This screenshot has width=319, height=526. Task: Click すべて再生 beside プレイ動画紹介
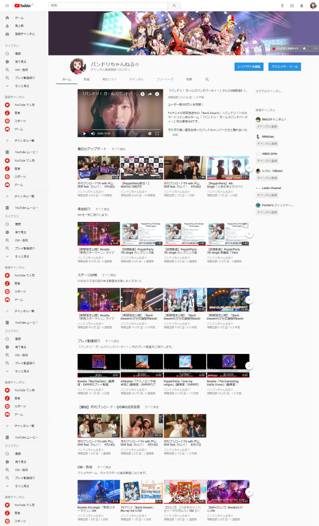pyautogui.click(x=112, y=341)
